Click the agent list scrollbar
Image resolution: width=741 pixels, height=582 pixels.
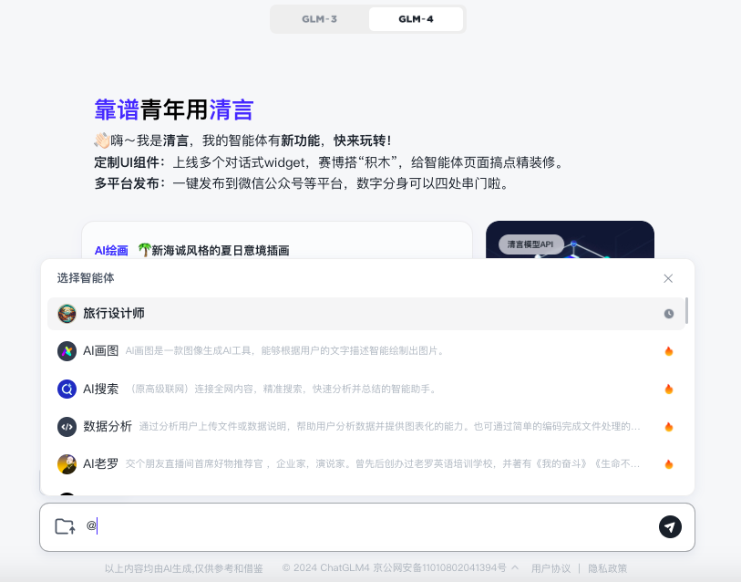pyautogui.click(x=686, y=311)
